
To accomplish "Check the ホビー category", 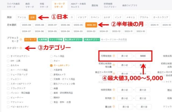I will tap(51, 61).
